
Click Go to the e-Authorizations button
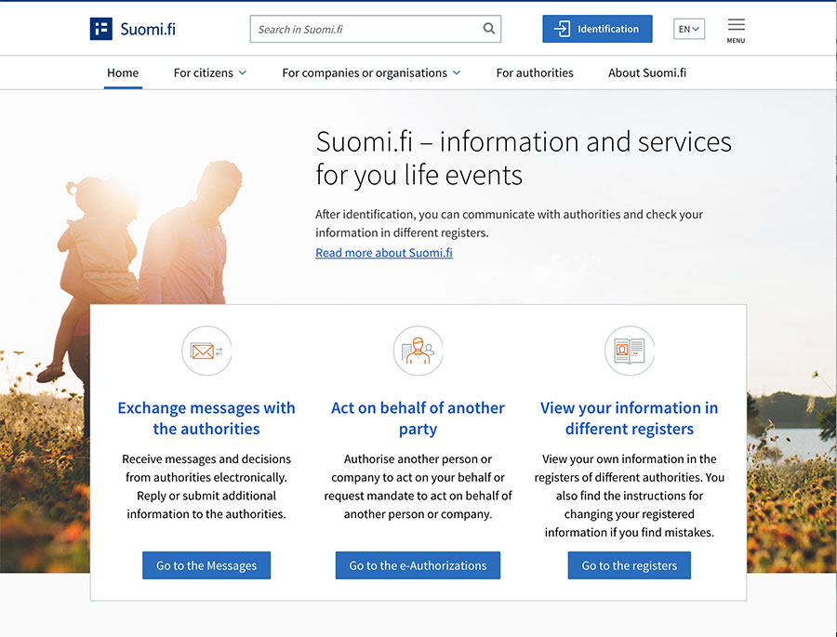(418, 565)
